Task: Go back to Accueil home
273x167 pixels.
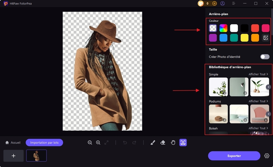Action: tap(13, 143)
